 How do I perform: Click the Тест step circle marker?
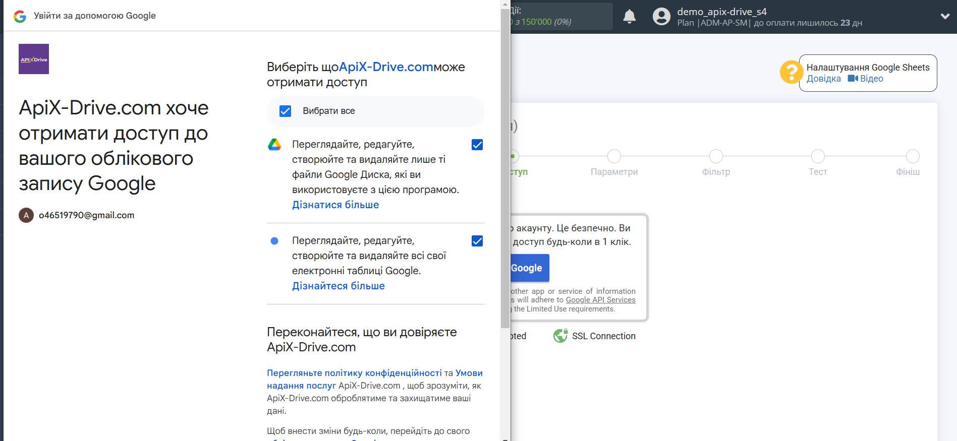click(x=818, y=156)
